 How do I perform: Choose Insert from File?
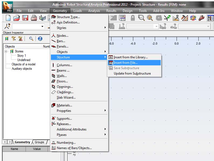(x=134, y=63)
